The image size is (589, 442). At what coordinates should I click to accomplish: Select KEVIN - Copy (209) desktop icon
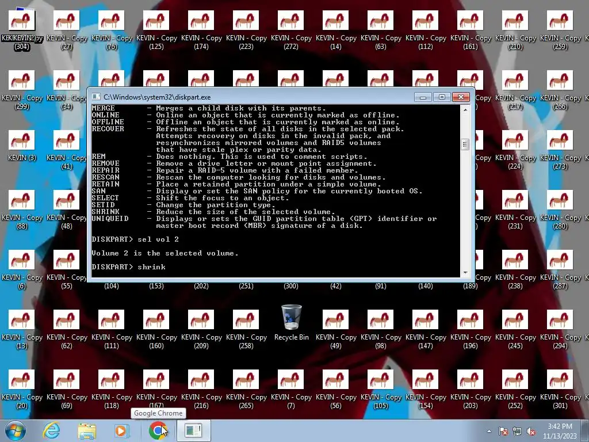[201, 330]
